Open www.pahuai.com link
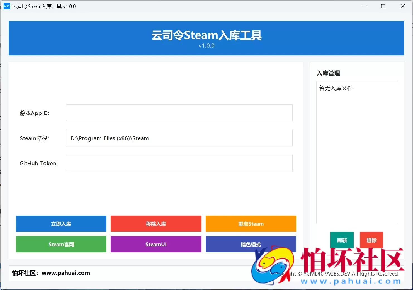 click(66, 273)
